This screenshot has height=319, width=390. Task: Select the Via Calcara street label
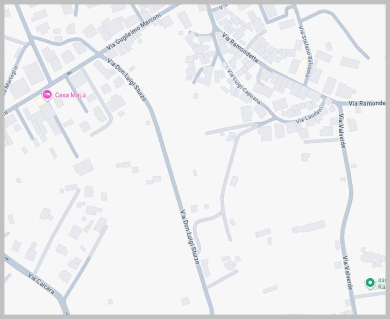coord(41,283)
